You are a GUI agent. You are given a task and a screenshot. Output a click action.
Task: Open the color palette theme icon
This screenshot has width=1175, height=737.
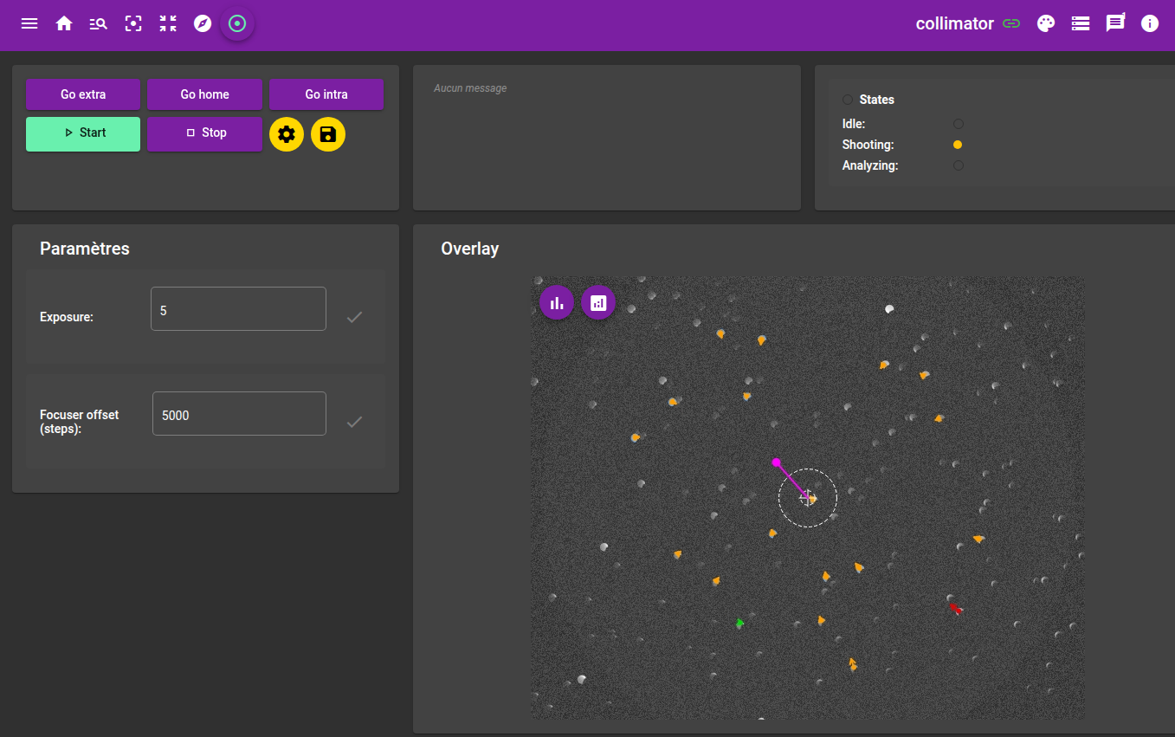coord(1046,23)
